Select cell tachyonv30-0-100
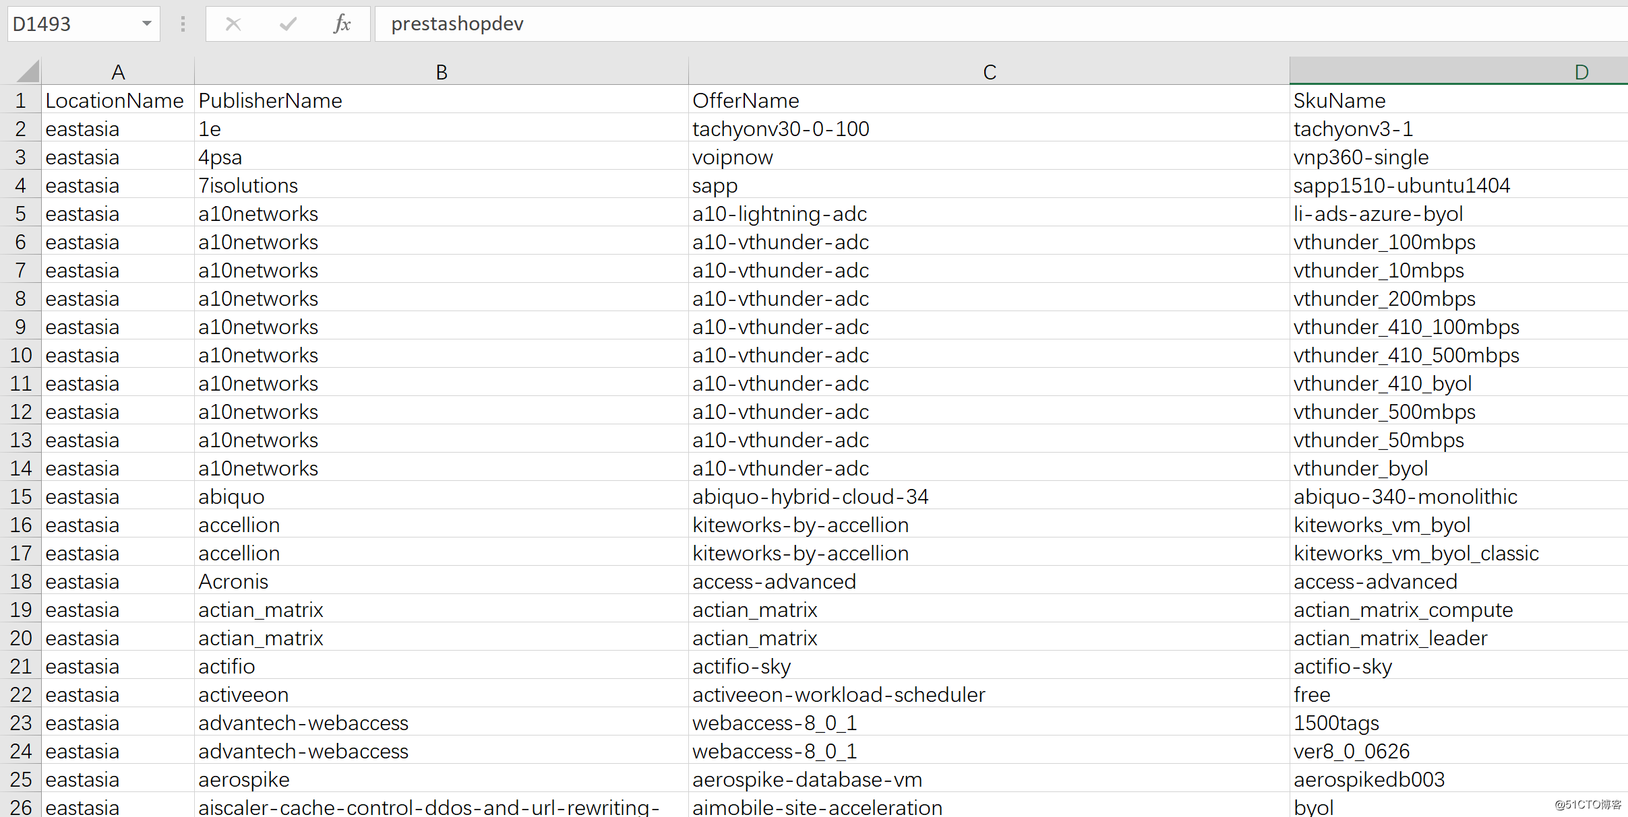The width and height of the screenshot is (1628, 817). [x=989, y=129]
